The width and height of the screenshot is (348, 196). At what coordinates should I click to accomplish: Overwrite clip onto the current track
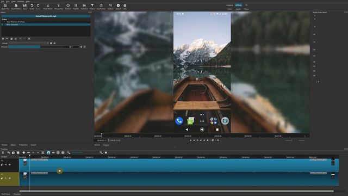click(x=38, y=152)
